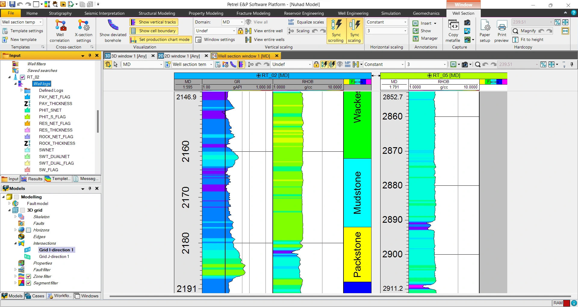Click the Well correlation icon
The height and width of the screenshot is (307, 578).
(x=60, y=31)
